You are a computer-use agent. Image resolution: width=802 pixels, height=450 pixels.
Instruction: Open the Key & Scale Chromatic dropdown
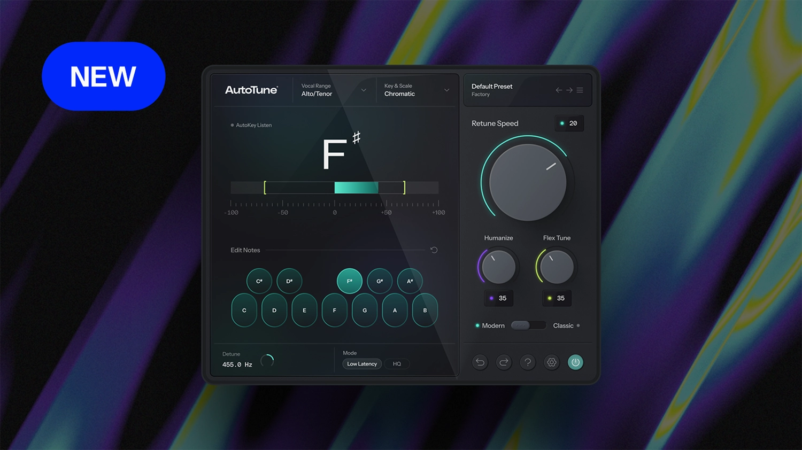click(x=416, y=90)
